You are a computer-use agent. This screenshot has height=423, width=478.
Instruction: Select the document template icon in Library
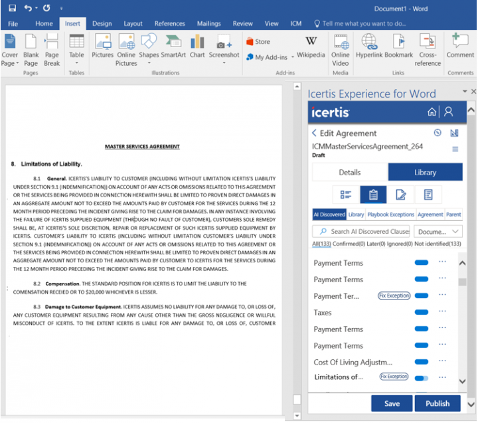tap(428, 195)
